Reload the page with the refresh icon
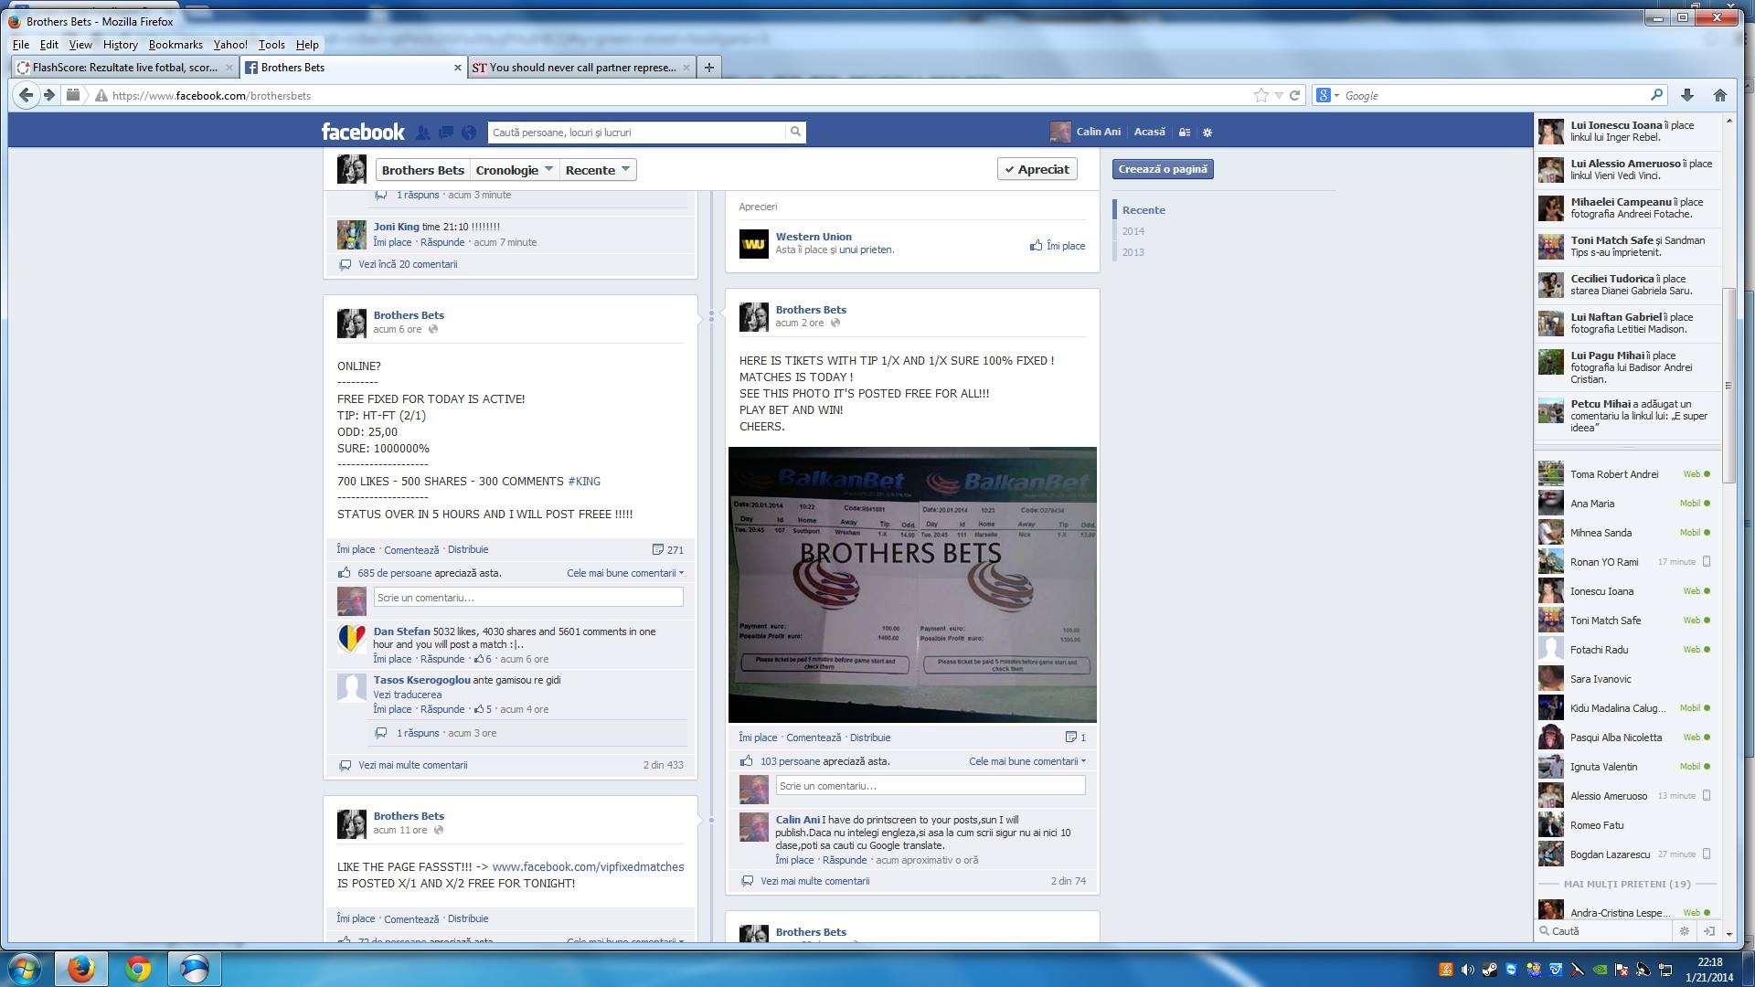 1294,95
